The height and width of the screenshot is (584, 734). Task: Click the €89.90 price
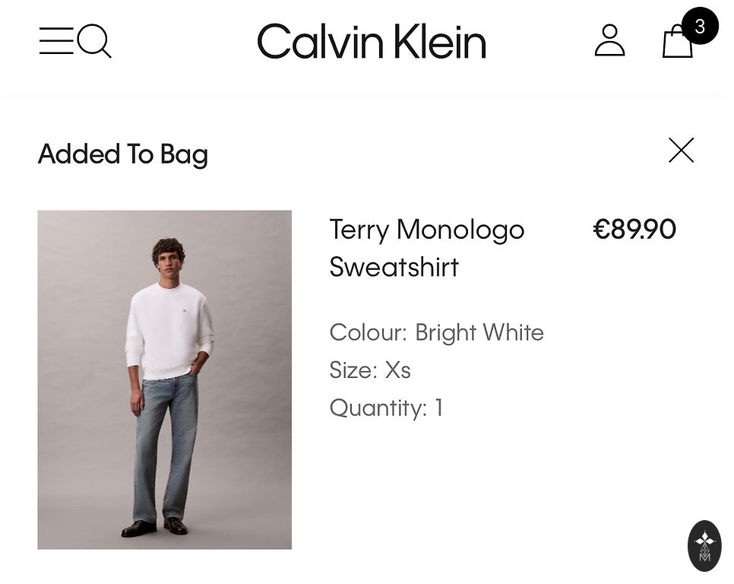[634, 230]
